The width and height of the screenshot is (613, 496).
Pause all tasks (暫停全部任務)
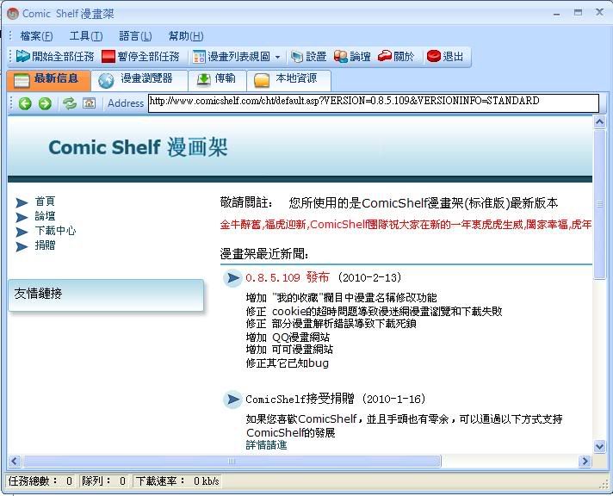click(140, 57)
